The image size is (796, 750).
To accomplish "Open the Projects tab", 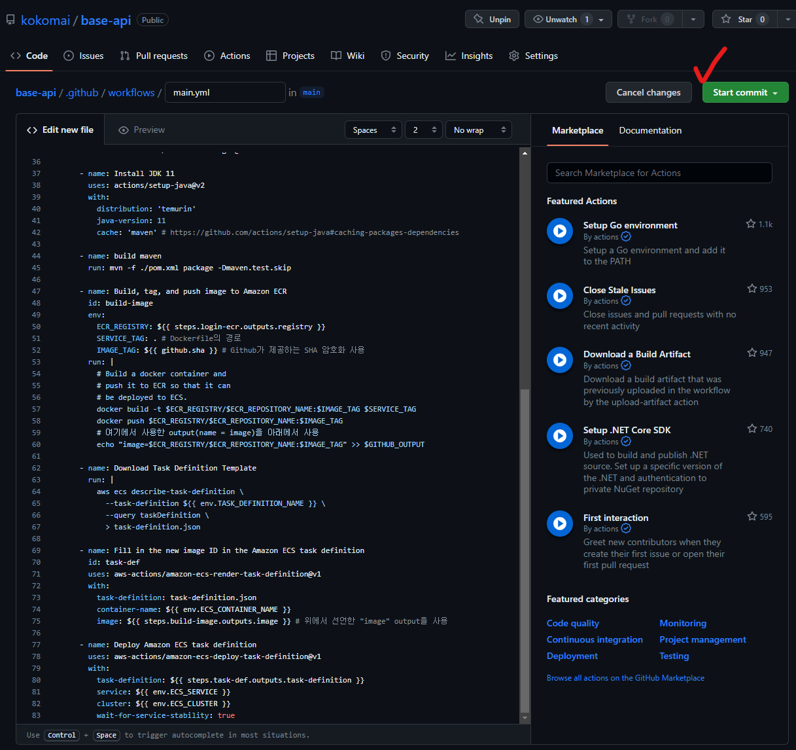I will coord(290,56).
